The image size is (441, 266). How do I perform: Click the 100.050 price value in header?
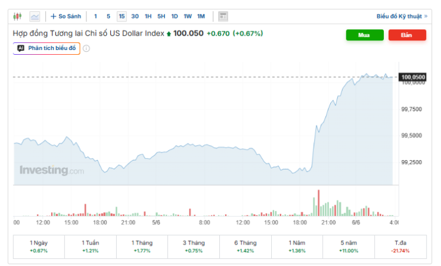tap(188, 33)
